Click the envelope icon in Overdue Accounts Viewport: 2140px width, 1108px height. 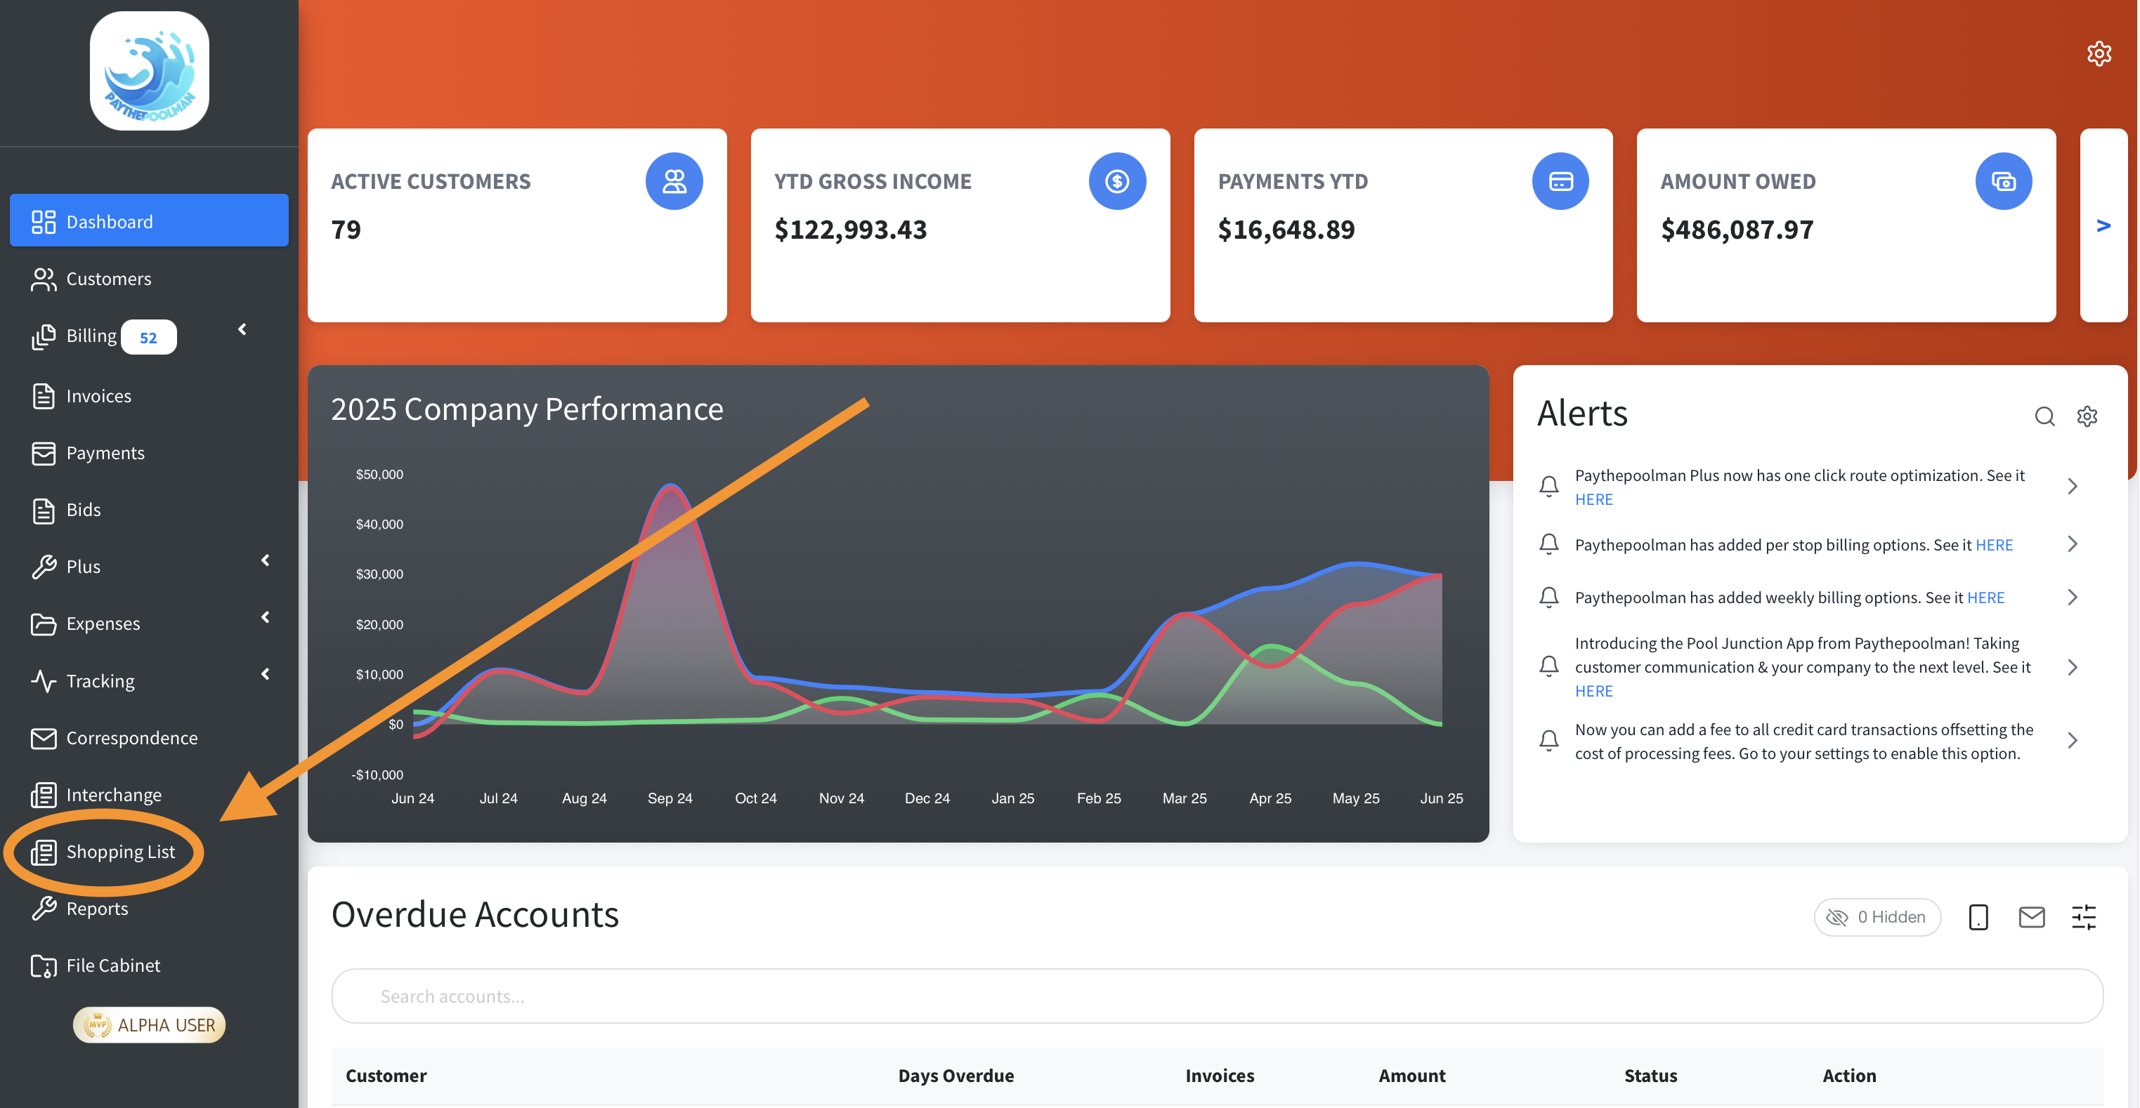click(x=2031, y=917)
